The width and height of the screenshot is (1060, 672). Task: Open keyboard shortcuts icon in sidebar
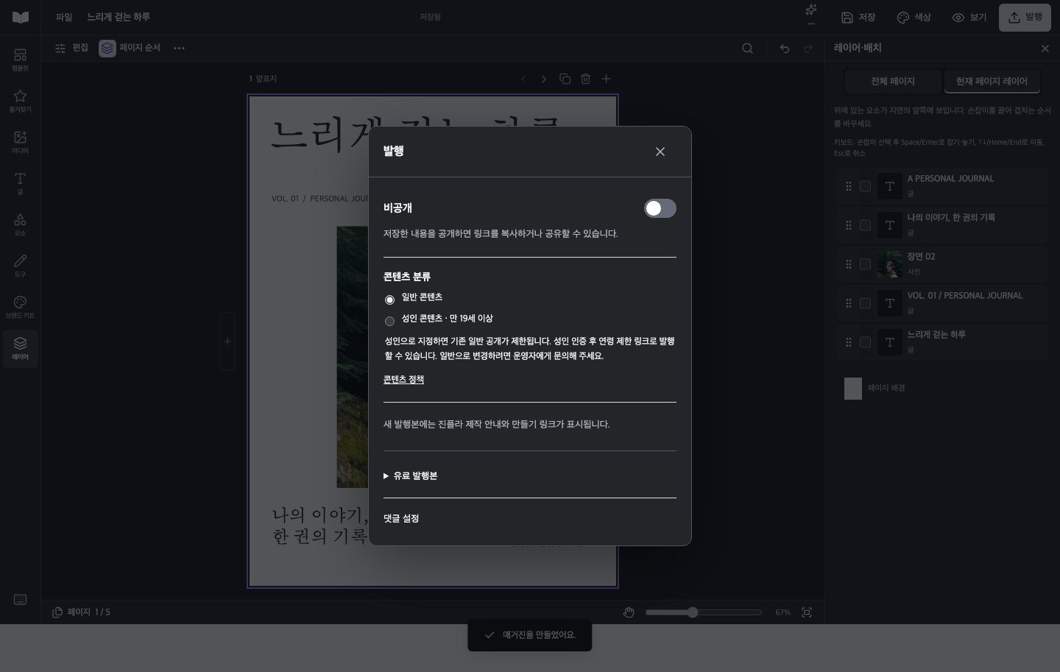[x=20, y=599]
